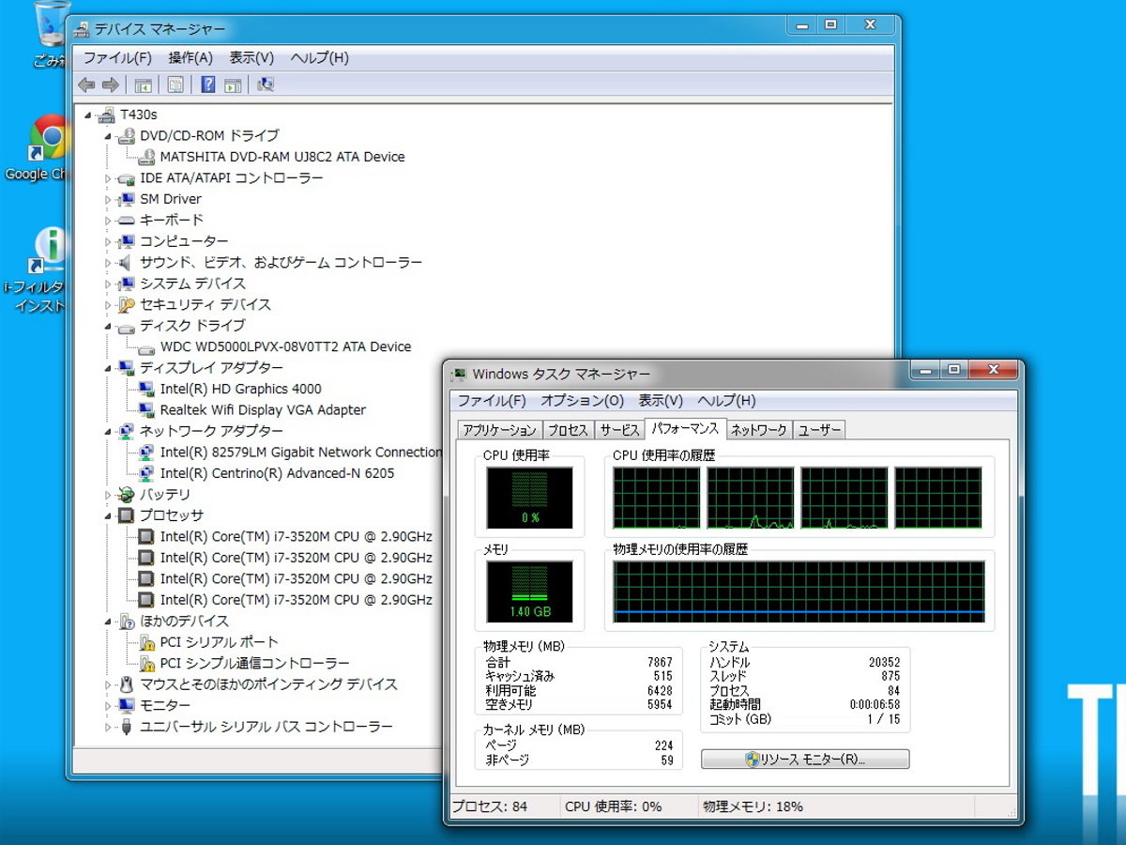Switch to the ネットワーク tab
The image size is (1126, 845).
tap(759, 430)
